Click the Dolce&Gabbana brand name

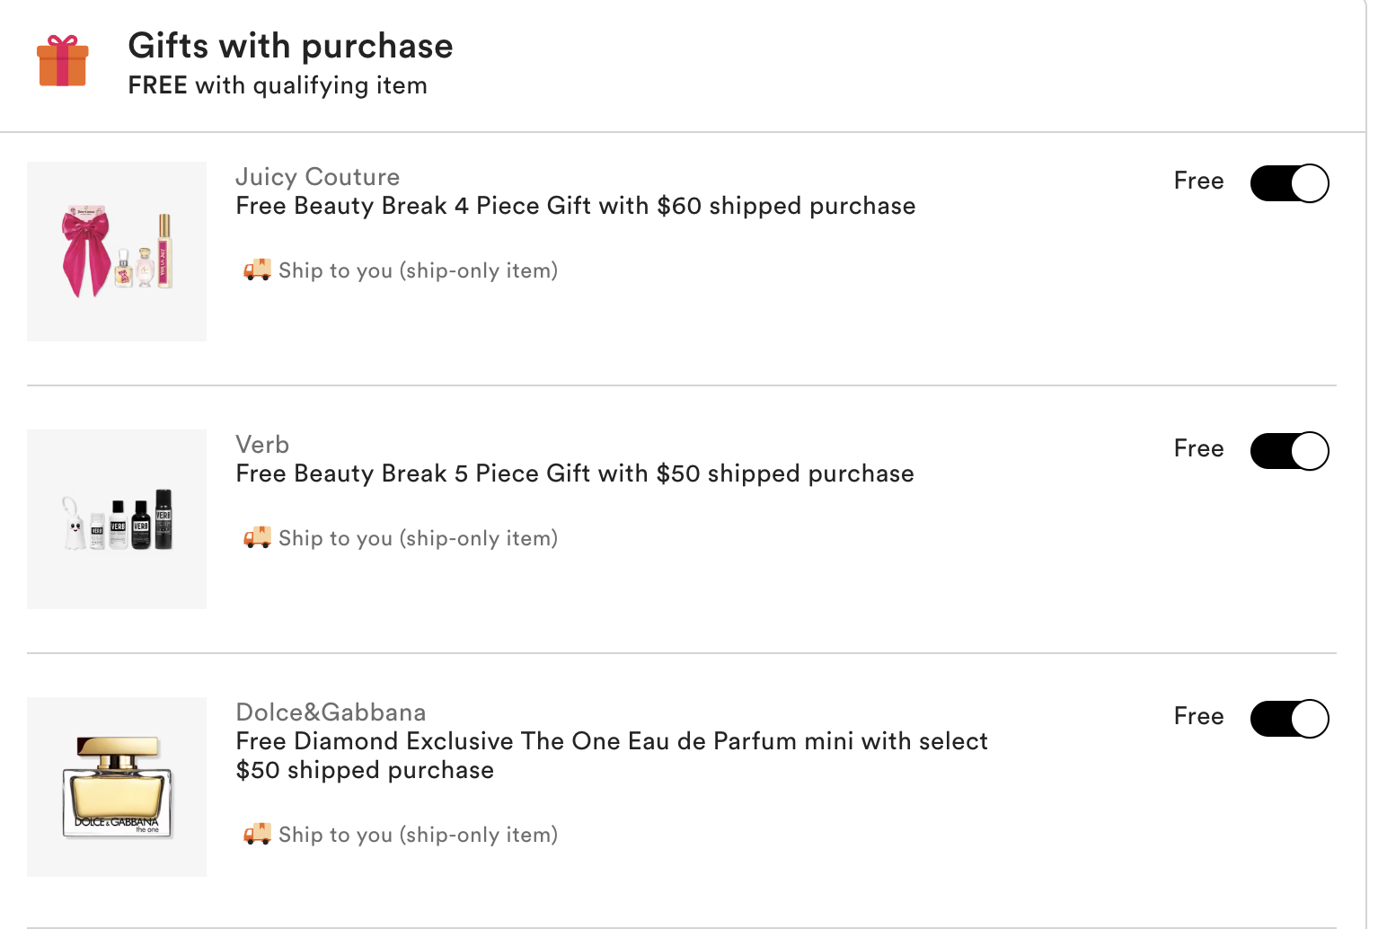click(331, 712)
